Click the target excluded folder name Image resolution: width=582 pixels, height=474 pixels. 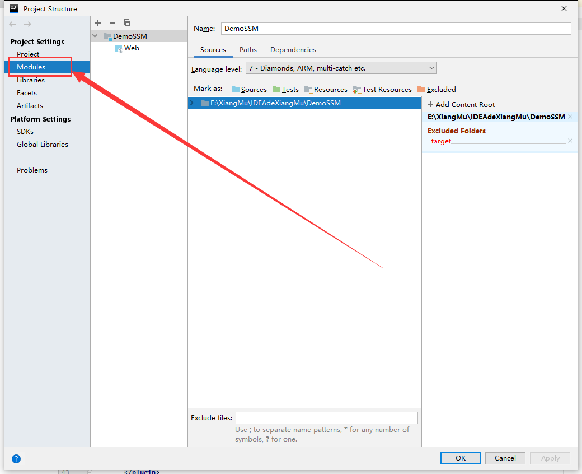[x=441, y=141]
